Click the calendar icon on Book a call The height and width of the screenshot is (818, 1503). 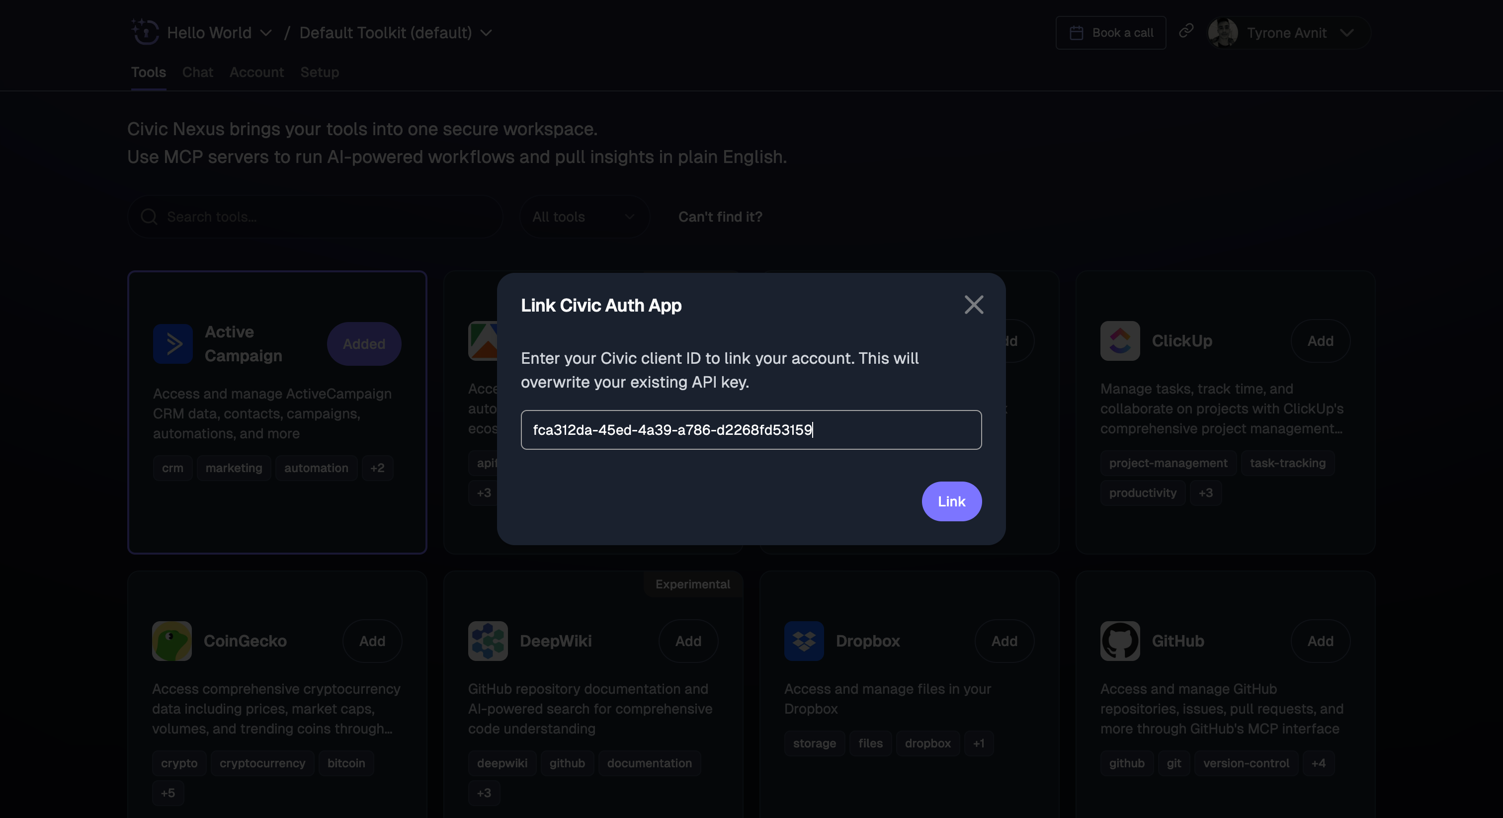pyautogui.click(x=1077, y=33)
